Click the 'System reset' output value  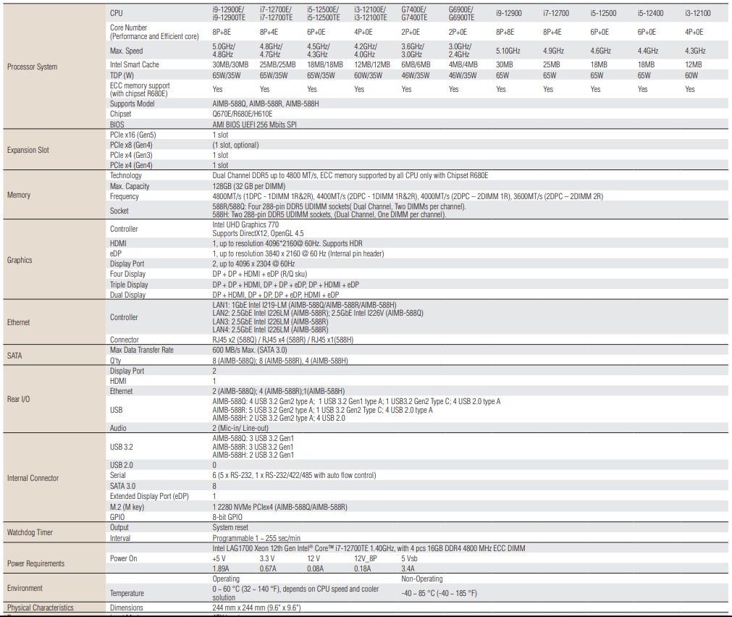pyautogui.click(x=230, y=527)
